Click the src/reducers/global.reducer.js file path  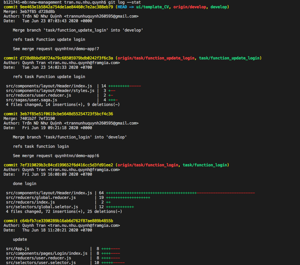click(x=41, y=197)
